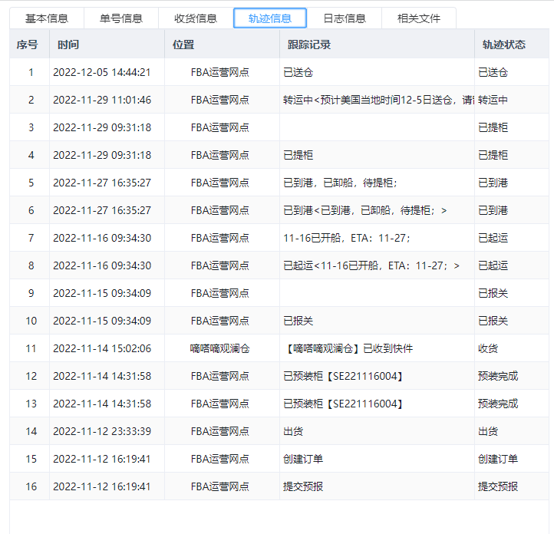Switch to the 基本信息 tab
This screenshot has height=534, width=554.
point(47,18)
